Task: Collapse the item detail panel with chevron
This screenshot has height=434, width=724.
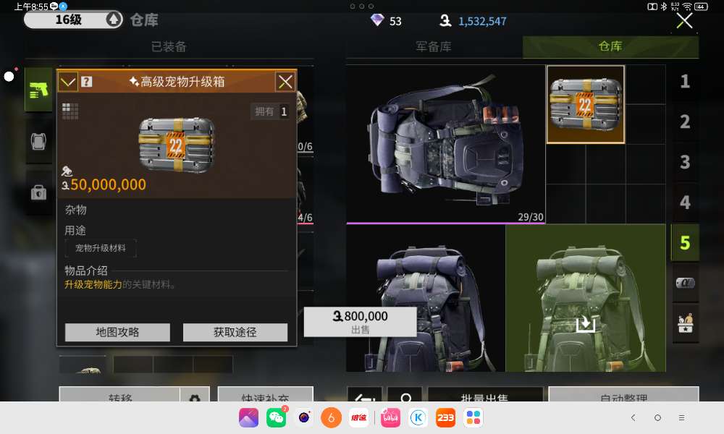Action: click(68, 82)
